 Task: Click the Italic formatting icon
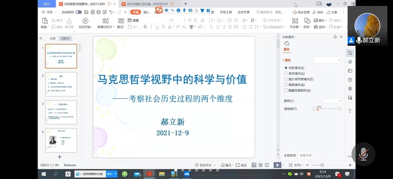pos(151,27)
